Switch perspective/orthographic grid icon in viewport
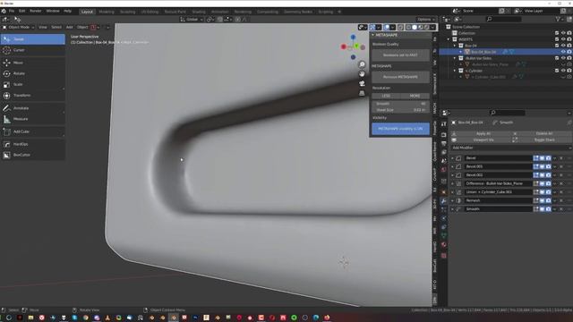Viewport: 573px width, 322px height. pos(362,93)
